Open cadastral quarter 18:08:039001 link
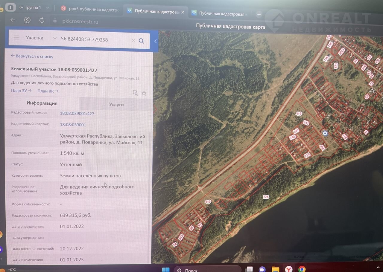 (x=73, y=125)
